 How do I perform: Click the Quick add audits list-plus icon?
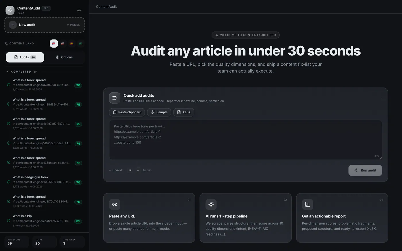coord(115,98)
